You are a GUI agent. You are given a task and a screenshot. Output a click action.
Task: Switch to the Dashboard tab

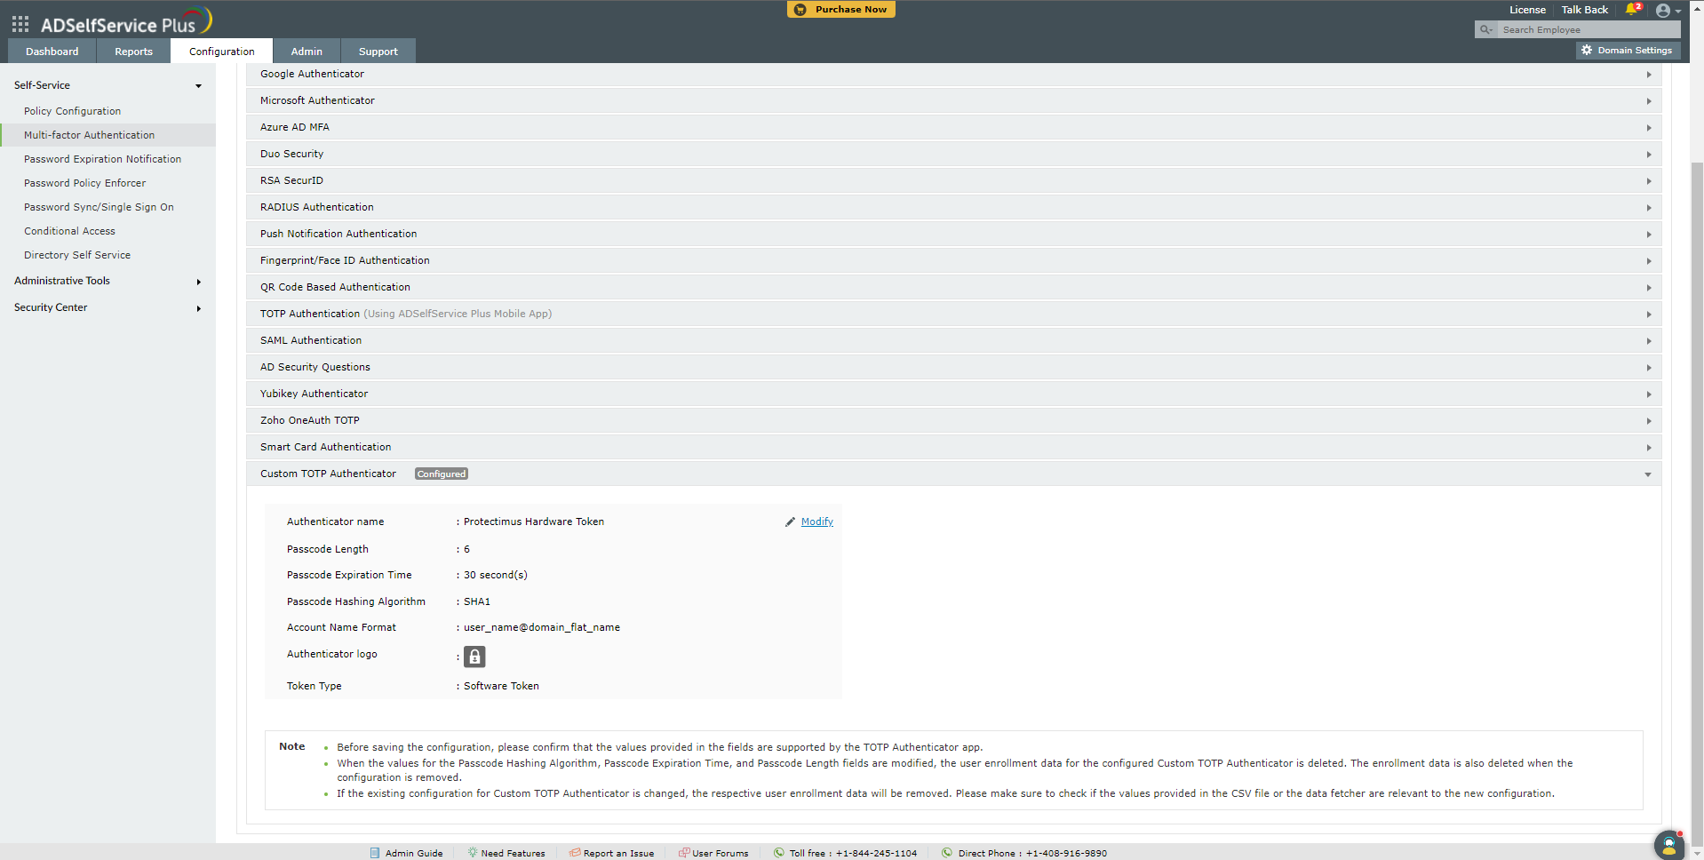click(x=52, y=52)
